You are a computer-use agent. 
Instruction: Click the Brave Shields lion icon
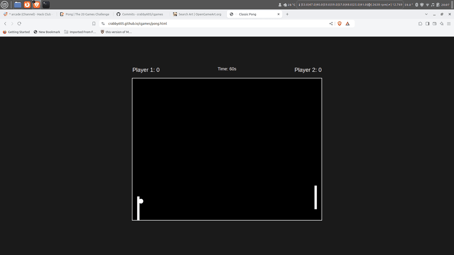tap(339, 24)
